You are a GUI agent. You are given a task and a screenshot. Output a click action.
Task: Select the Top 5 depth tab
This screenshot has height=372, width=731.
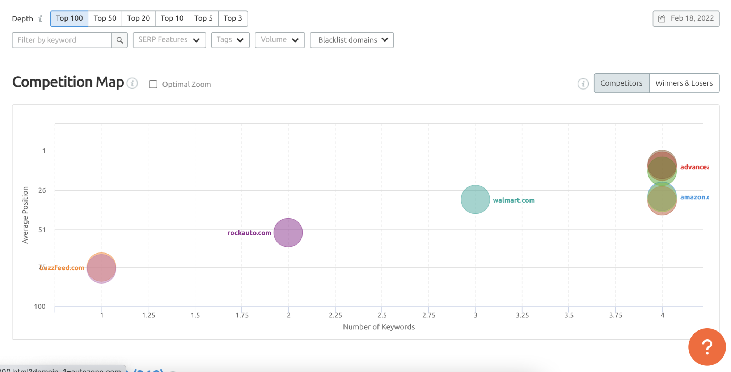203,18
